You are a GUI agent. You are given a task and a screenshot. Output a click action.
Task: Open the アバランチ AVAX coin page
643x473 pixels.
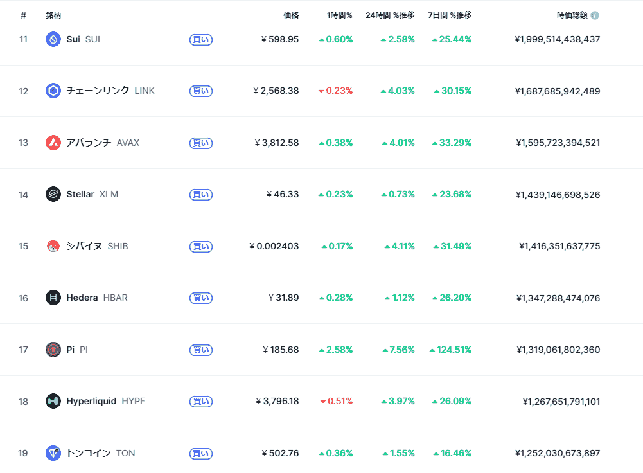point(89,143)
